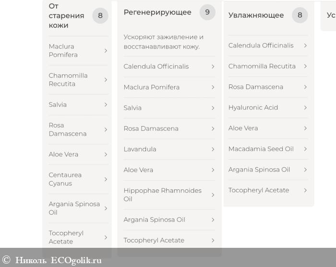This screenshot has width=336, height=267.
Task: Click chevron for Tocopheryl Acetate in Увлажняющее
Action: (305, 190)
